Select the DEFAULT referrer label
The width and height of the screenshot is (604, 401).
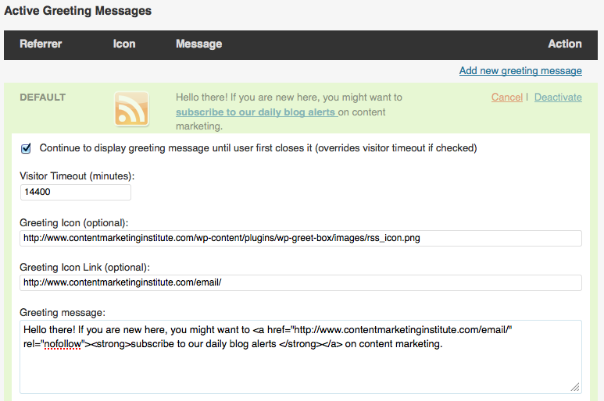pyautogui.click(x=43, y=98)
